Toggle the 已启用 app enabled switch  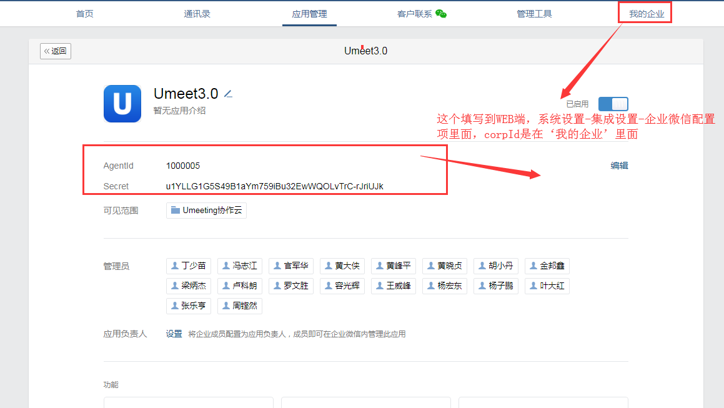click(613, 104)
